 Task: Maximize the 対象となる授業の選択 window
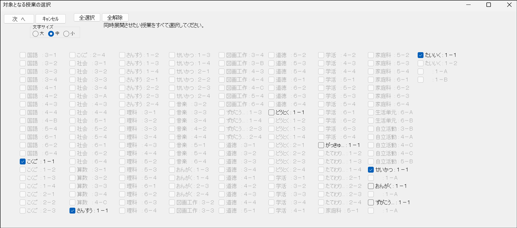488,4
